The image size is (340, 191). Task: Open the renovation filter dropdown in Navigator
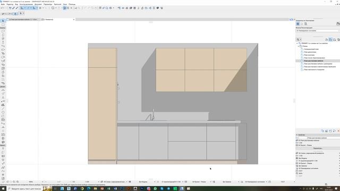click(x=318, y=31)
